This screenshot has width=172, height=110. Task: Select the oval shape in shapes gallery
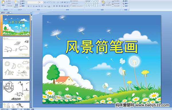point(98,1)
